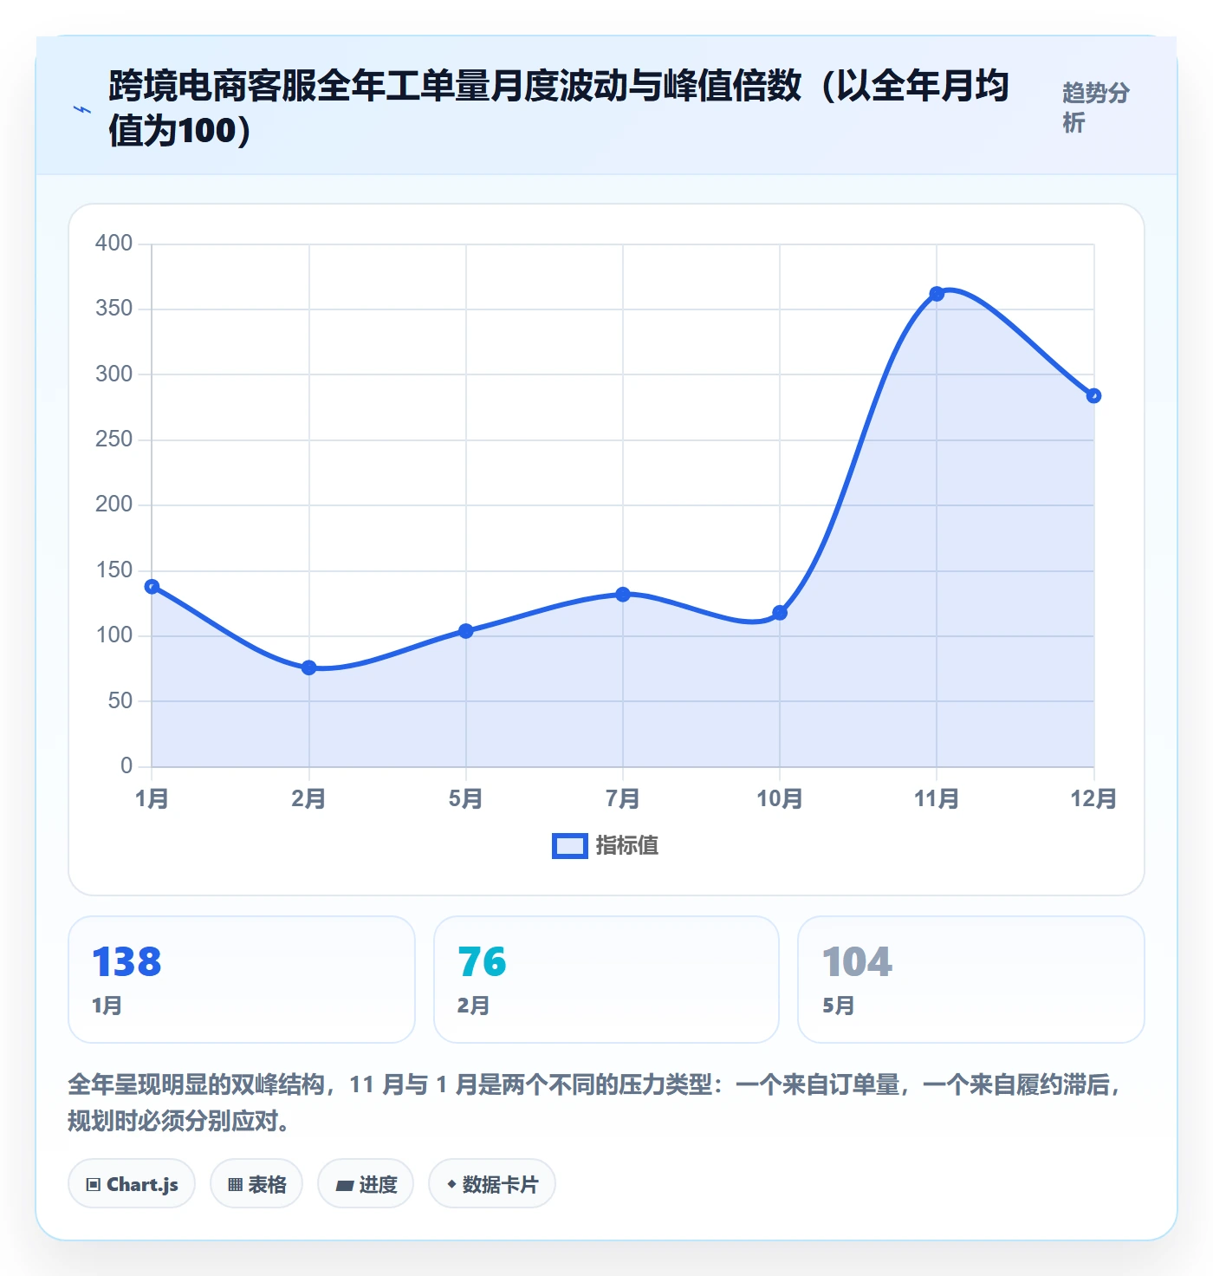This screenshot has width=1213, height=1276.
Task: Select the 1月 data point on the line
Action: click(x=152, y=587)
